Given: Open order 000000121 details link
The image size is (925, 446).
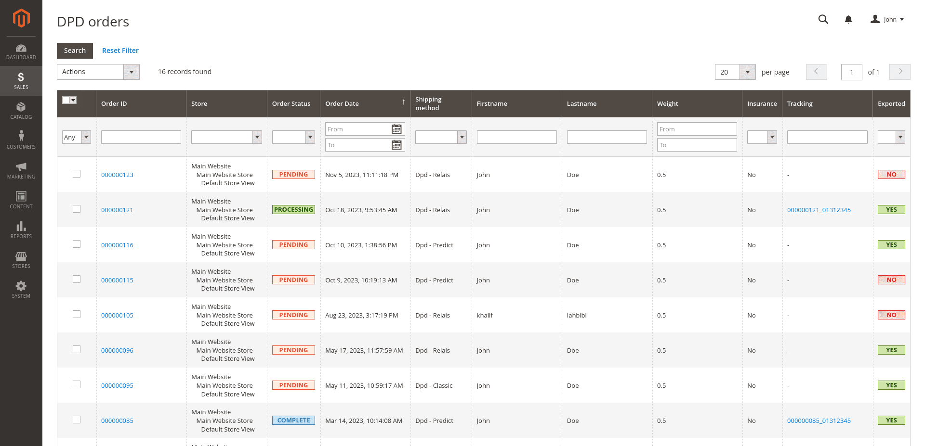Looking at the screenshot, I should [x=117, y=210].
